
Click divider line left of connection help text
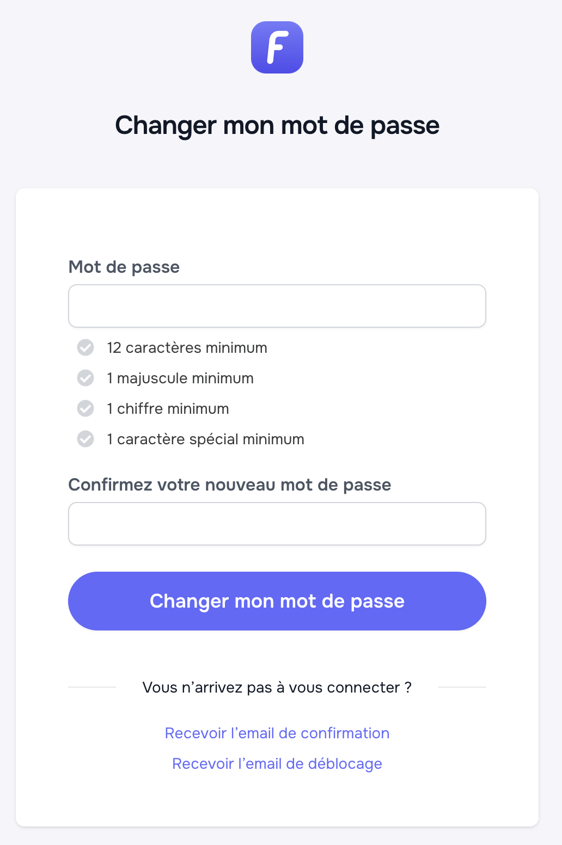(x=92, y=687)
